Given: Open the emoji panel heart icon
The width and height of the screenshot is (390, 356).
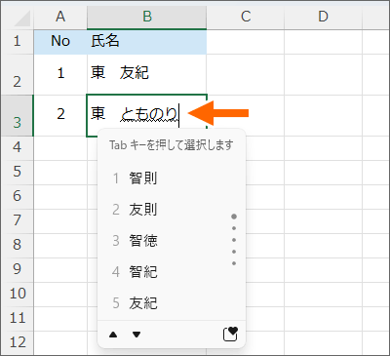Looking at the screenshot, I should click(230, 334).
